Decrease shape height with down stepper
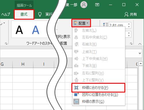The height and width of the screenshot is (110, 144). pos(129,27)
